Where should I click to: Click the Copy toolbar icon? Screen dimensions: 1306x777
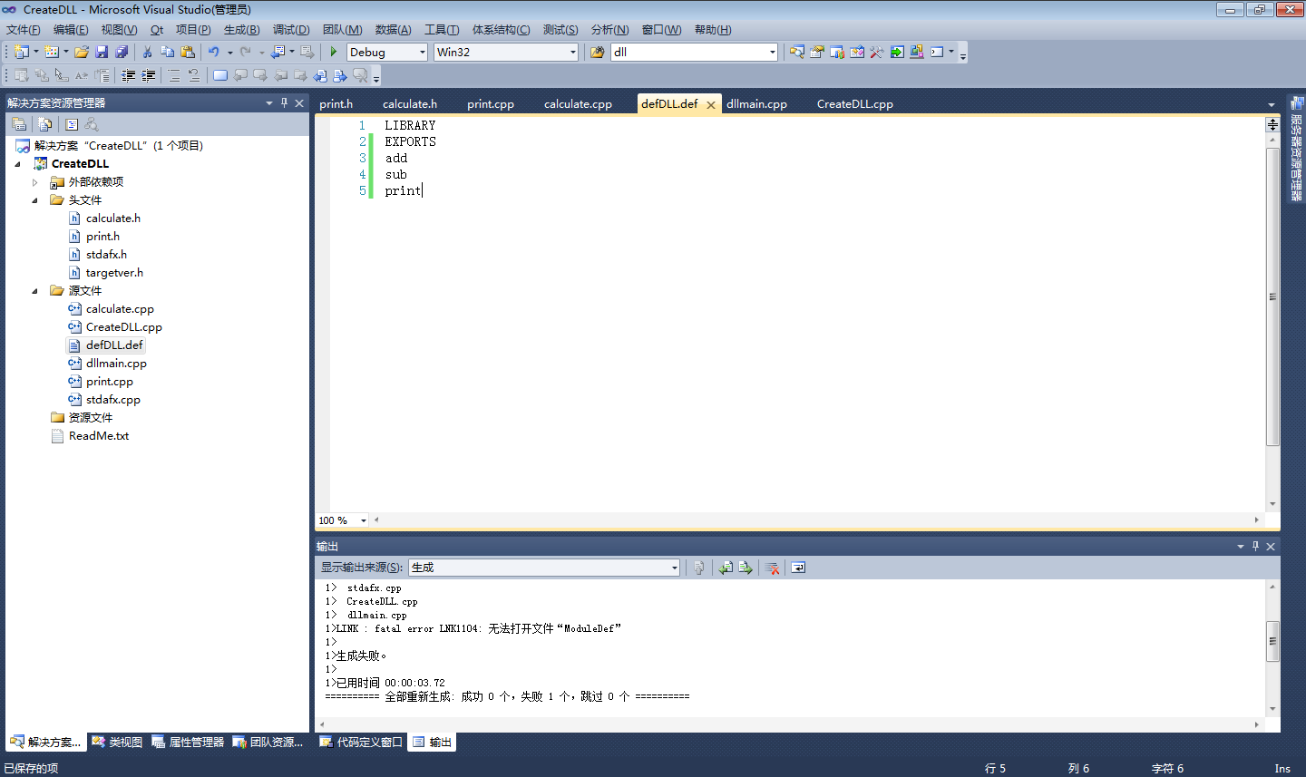click(x=167, y=52)
